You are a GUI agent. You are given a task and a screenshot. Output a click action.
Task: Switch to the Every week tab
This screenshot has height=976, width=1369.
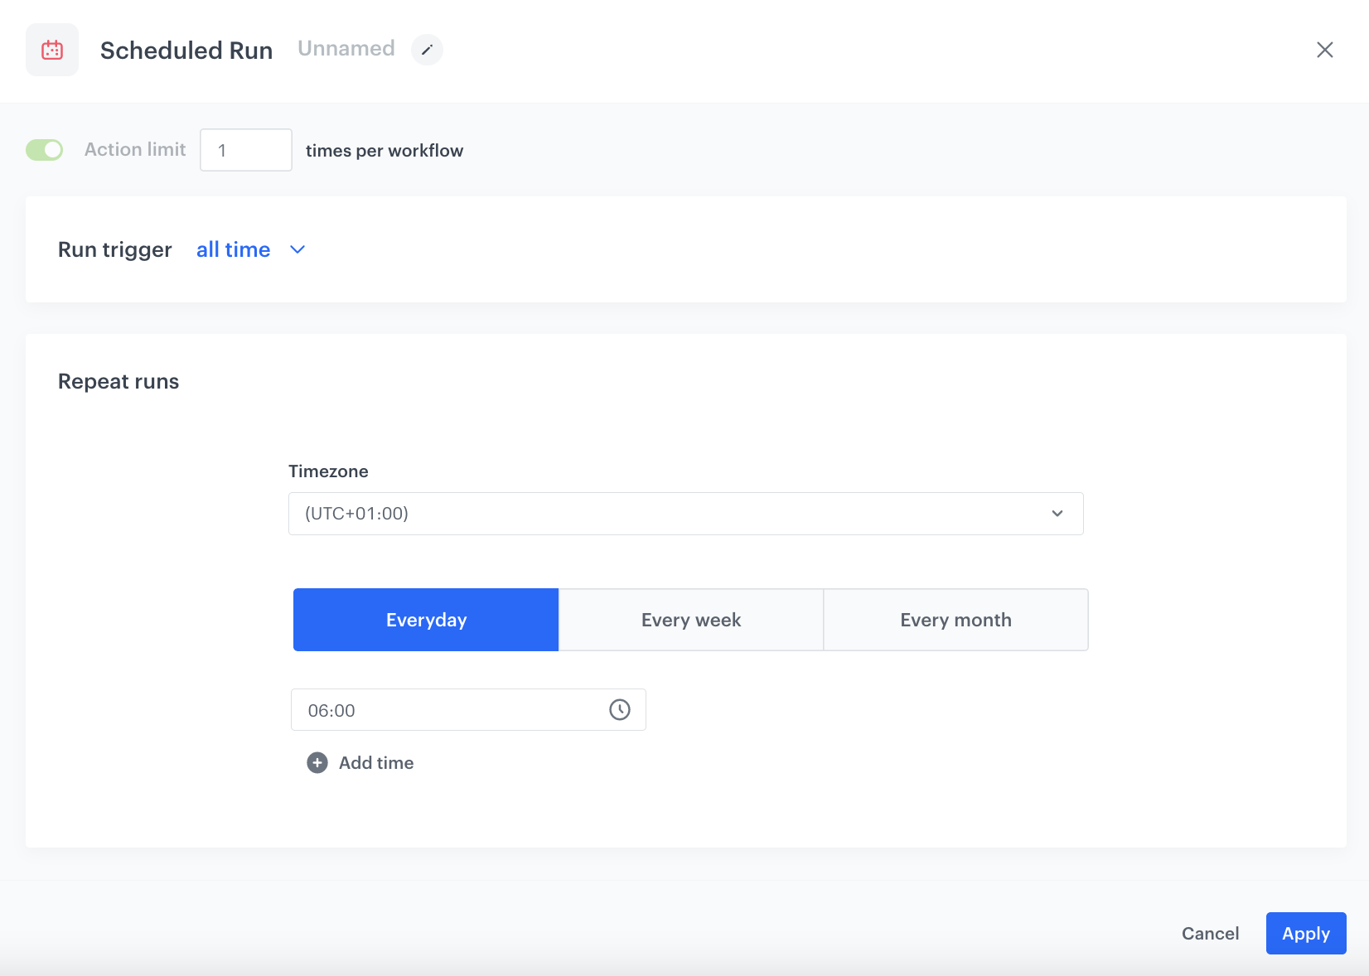pos(690,619)
